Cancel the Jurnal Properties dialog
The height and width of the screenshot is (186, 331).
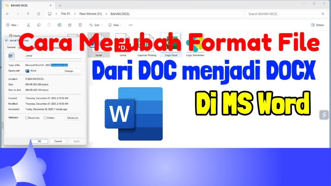coord(58,141)
